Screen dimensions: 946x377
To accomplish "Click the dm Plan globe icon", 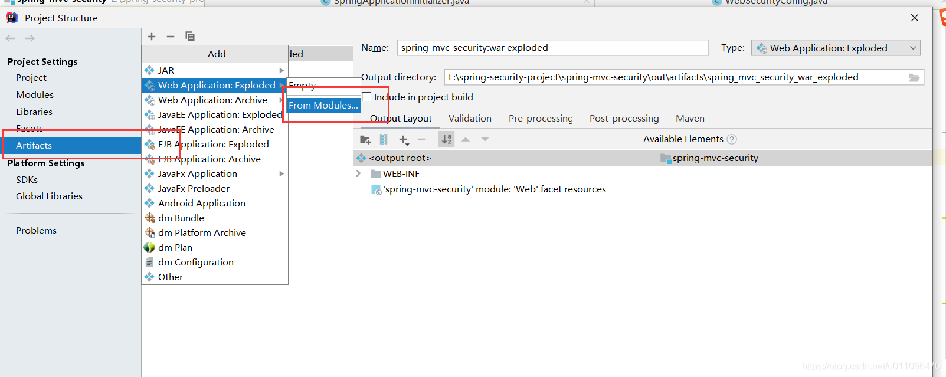I will coord(149,247).
